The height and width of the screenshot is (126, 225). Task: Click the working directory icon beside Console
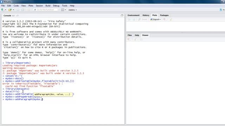pos(13,15)
